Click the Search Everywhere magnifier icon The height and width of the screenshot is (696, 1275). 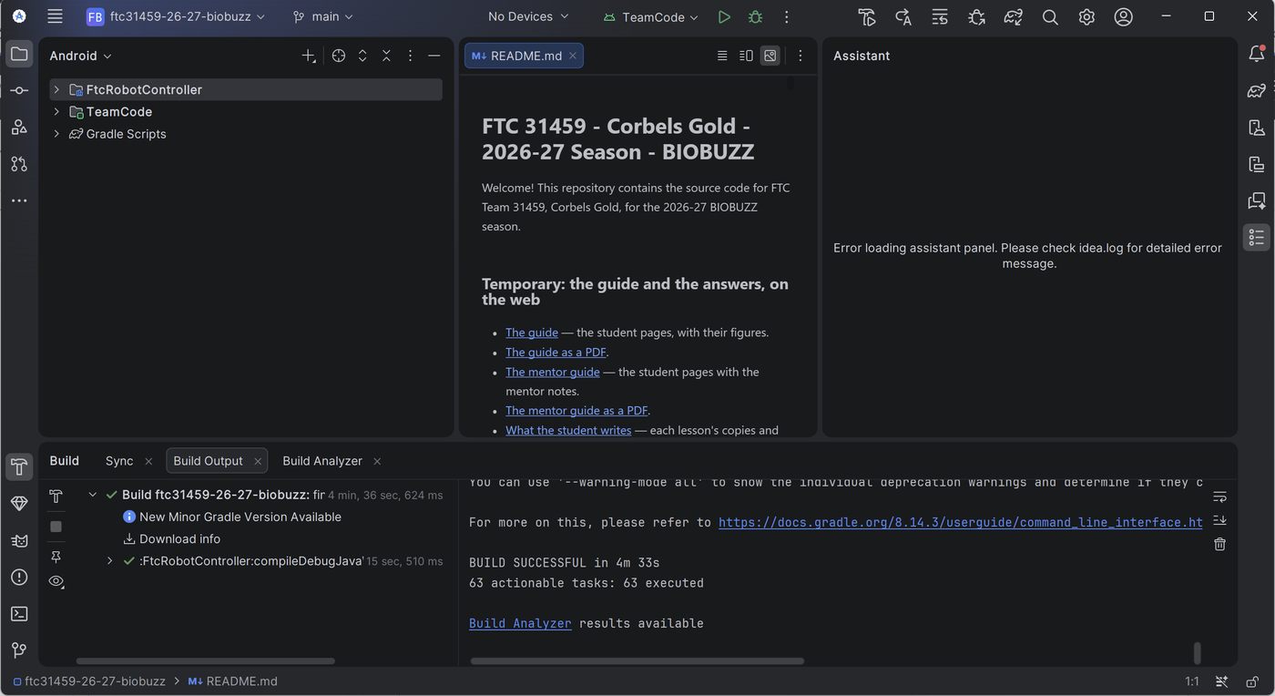click(x=1050, y=17)
